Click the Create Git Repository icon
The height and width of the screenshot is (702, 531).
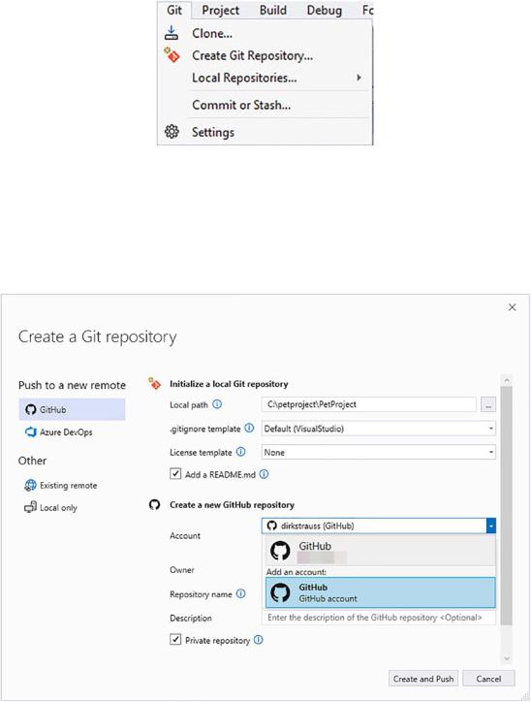(172, 55)
